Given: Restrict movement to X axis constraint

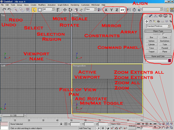Looking at the screenshot, I should coord(106,10).
